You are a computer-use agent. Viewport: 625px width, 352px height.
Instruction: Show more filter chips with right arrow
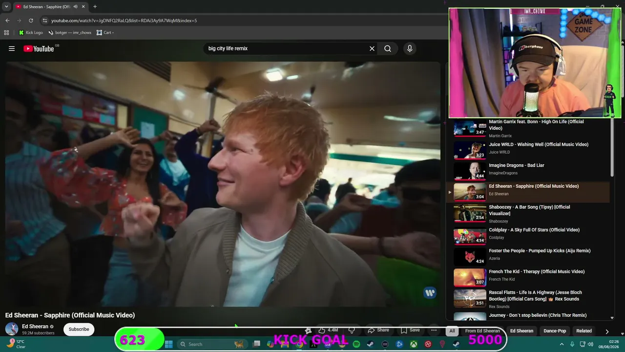[607, 331]
